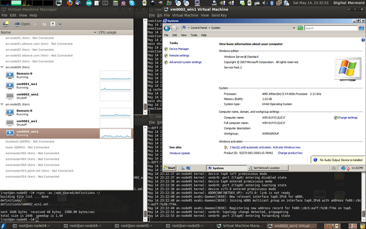Image resolution: width=366 pixels, height=229 pixels.
Task: Select xenmaster013.iplink.net (Xen) connection
Action: tap(39, 170)
